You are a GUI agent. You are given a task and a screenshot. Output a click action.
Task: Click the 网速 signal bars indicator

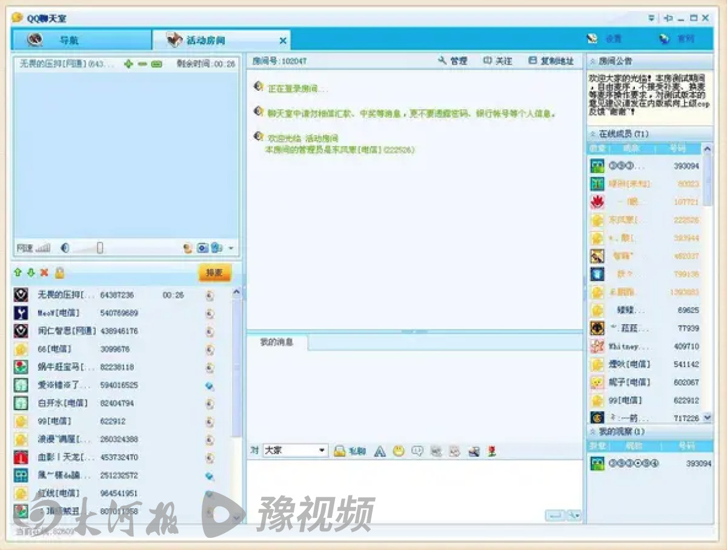[x=42, y=248]
